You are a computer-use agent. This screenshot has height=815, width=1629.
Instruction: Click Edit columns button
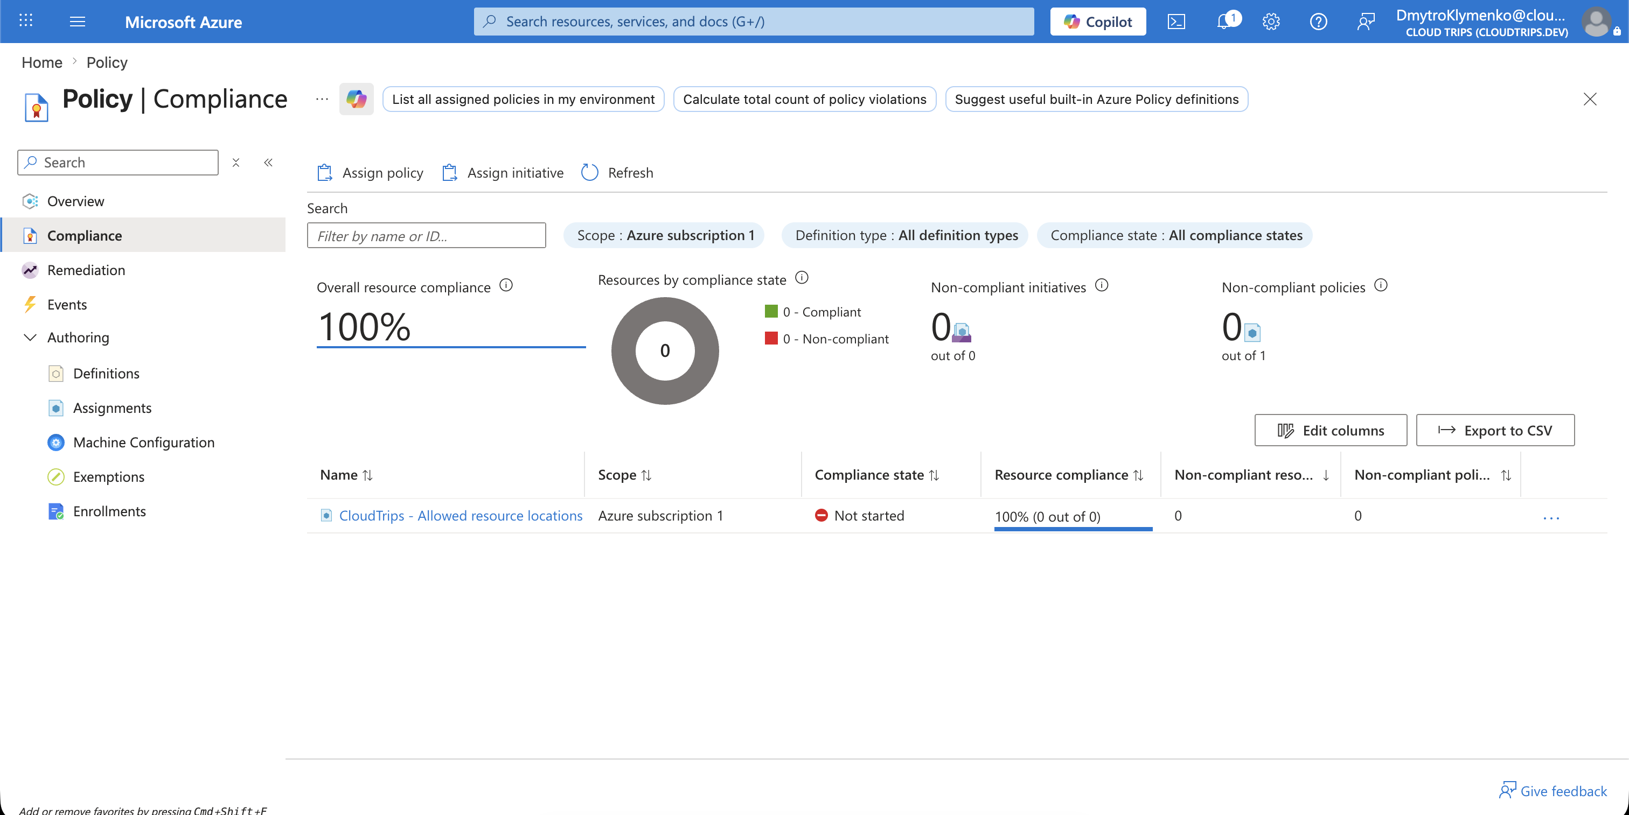pyautogui.click(x=1331, y=430)
